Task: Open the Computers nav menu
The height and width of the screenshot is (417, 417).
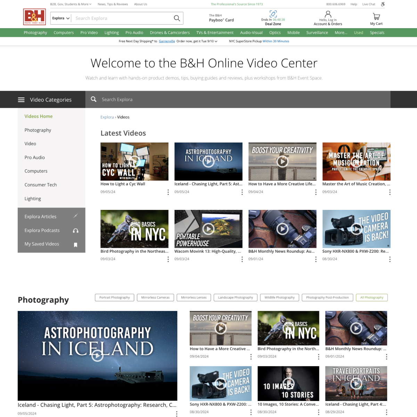Action: (64, 33)
